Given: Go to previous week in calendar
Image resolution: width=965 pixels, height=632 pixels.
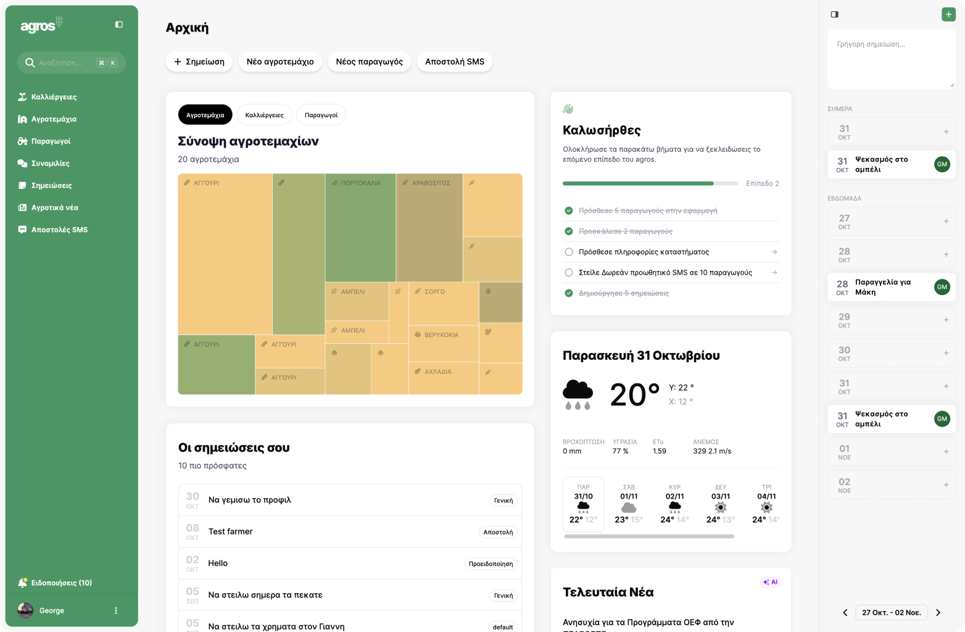Looking at the screenshot, I should tap(845, 612).
